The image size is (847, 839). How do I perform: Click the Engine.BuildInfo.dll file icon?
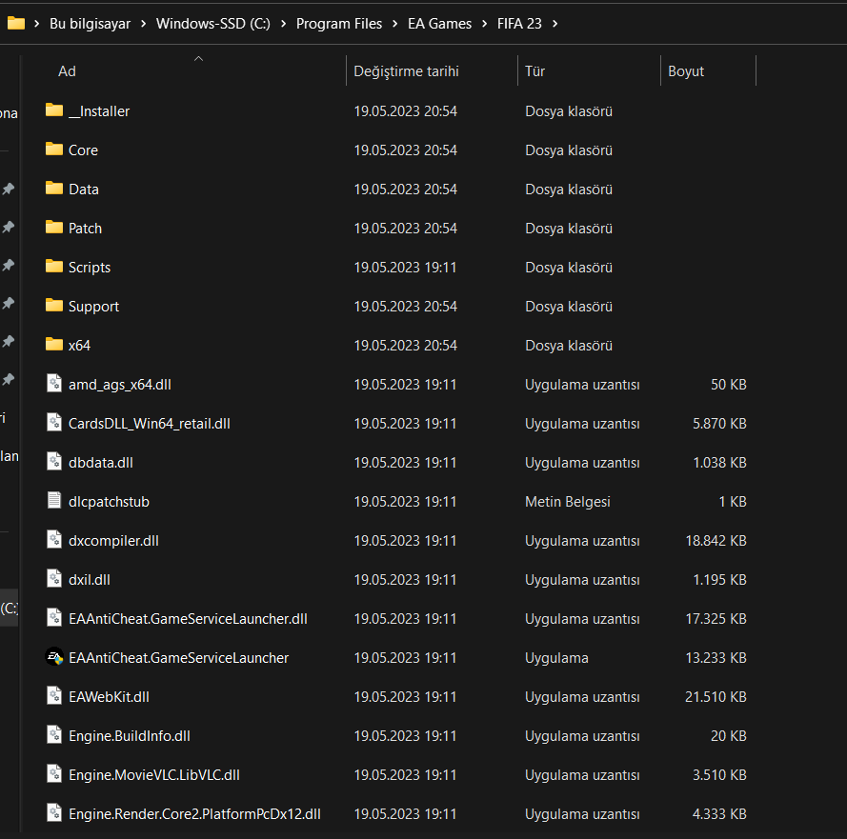pyautogui.click(x=54, y=735)
